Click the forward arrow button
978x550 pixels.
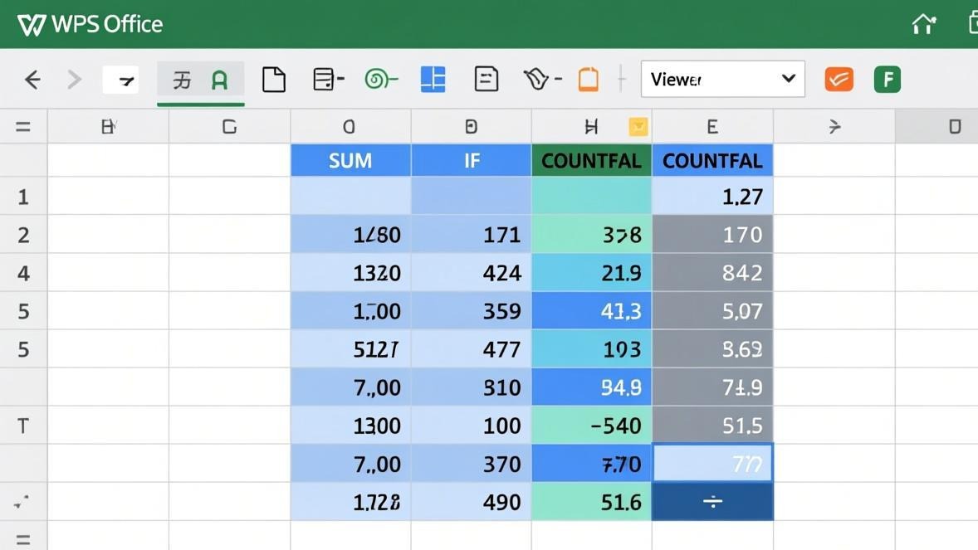tap(74, 80)
